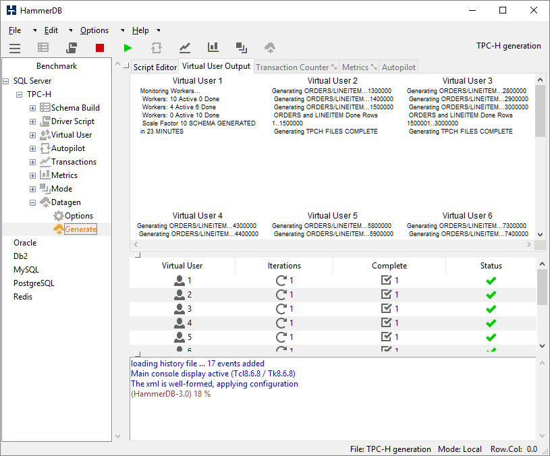Screen dimensions: 550x456
Task: Open the File menu
Action: (x=15, y=30)
